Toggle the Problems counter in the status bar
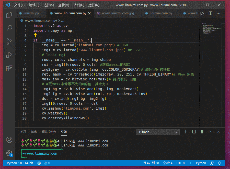 (x=43, y=163)
